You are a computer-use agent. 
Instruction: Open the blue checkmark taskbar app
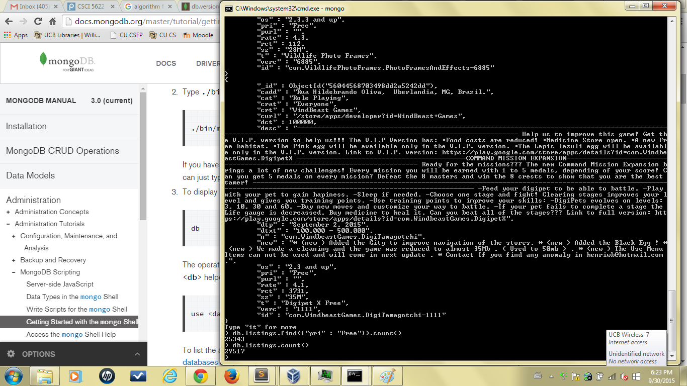138,376
